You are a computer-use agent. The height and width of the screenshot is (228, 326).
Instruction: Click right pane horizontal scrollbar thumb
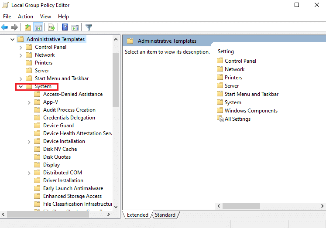[241, 206]
